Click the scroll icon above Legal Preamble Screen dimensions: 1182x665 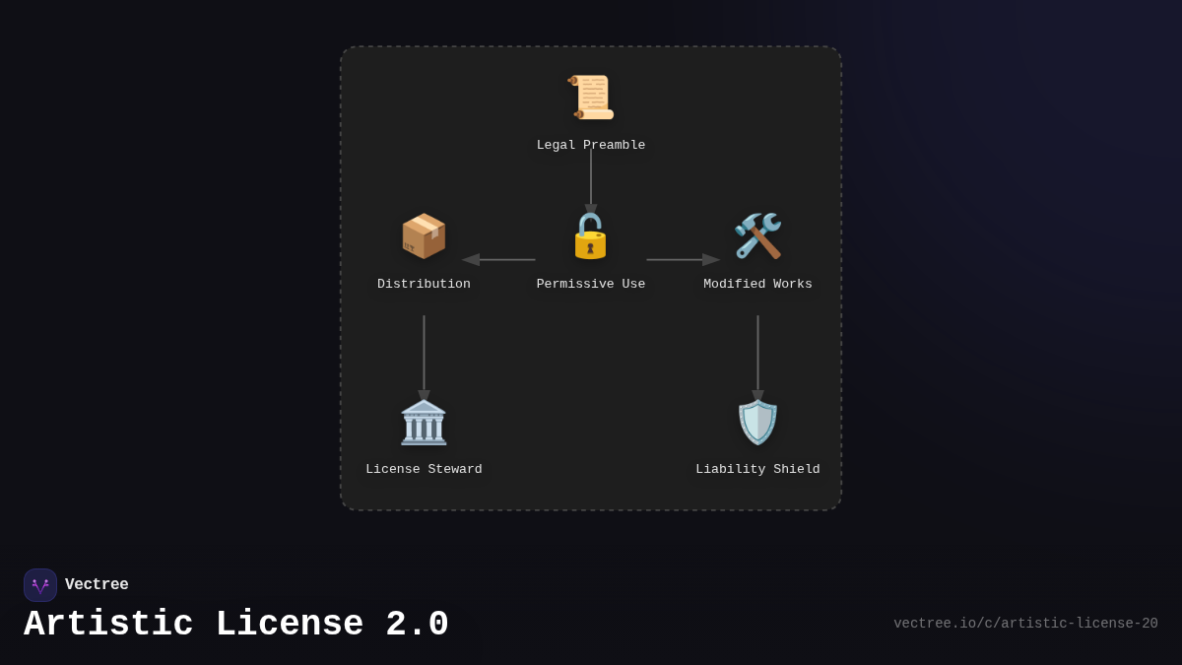pos(590,95)
